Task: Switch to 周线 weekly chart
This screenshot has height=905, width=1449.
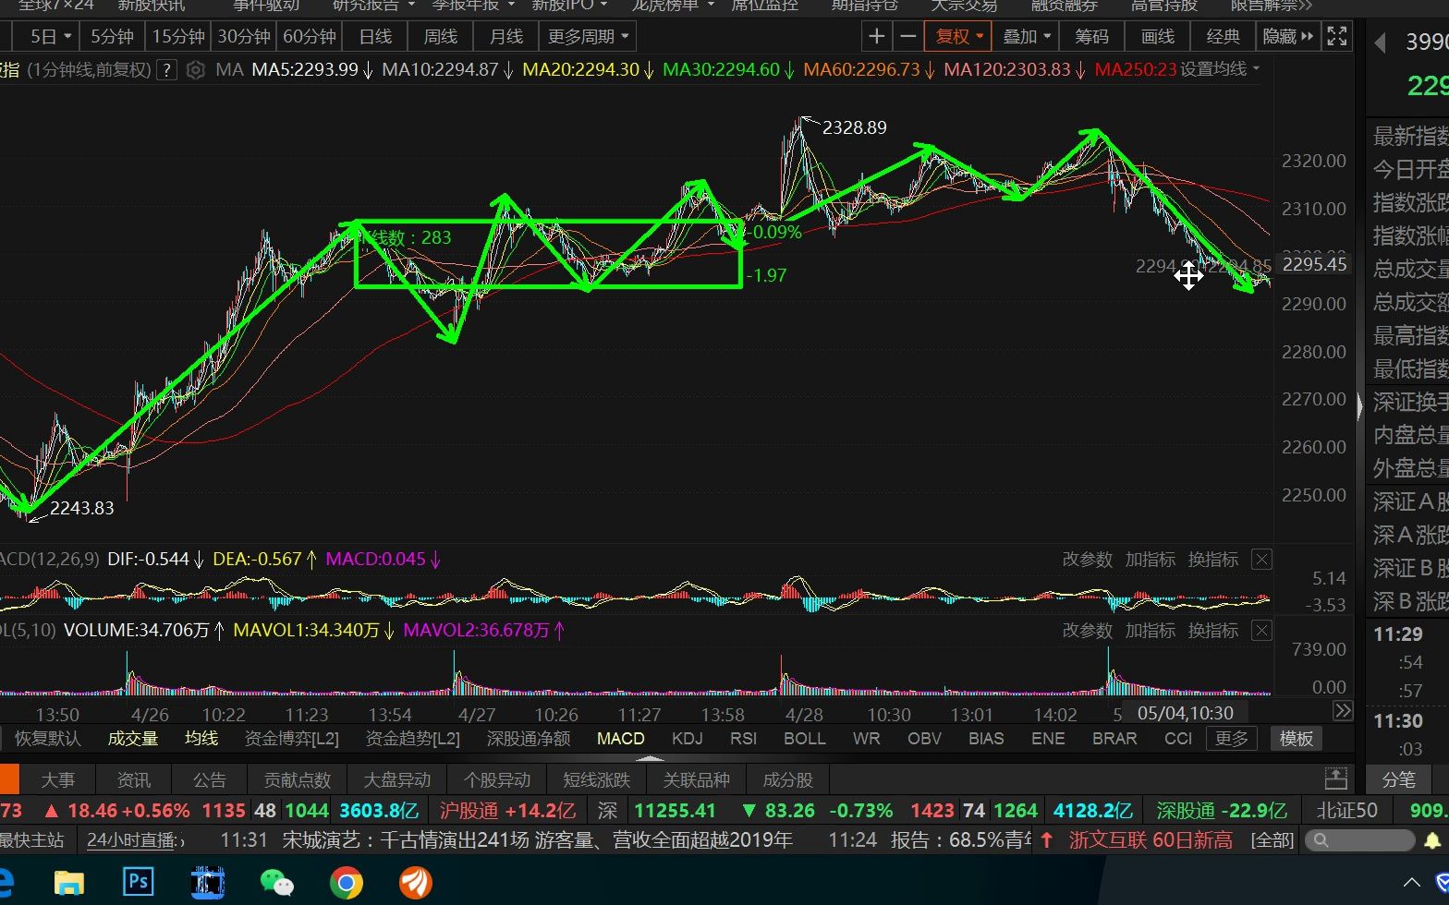Action: coord(441,37)
